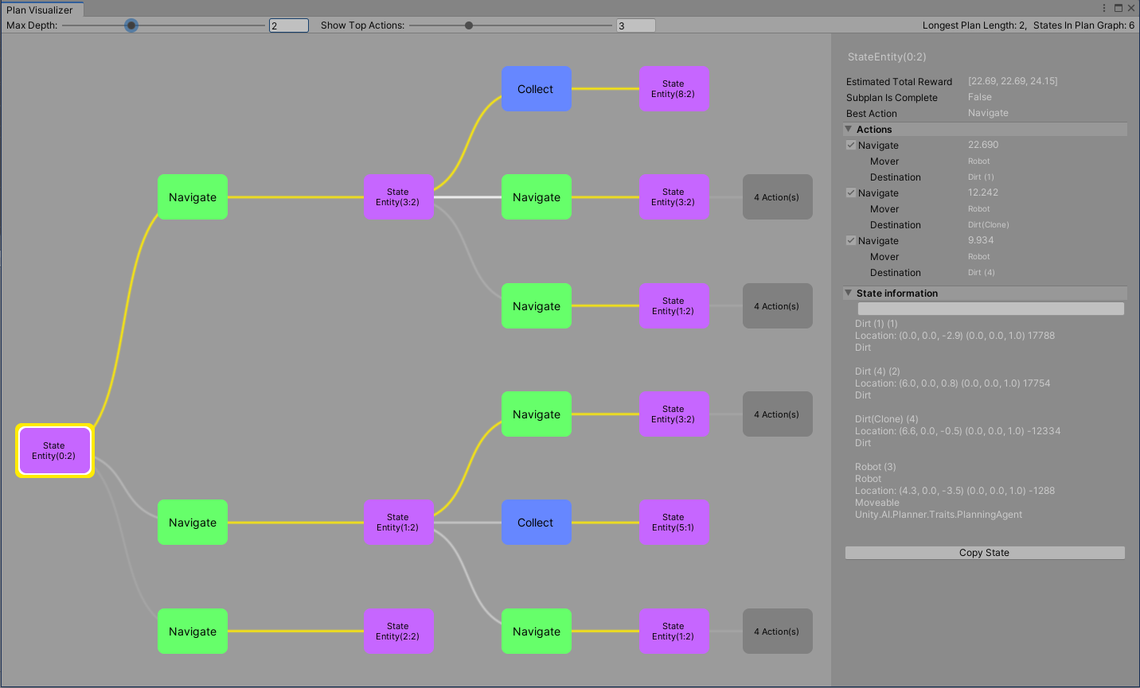The height and width of the screenshot is (688, 1140).
Task: Toggle the Navigate checkbox valued 22.690
Action: point(851,146)
